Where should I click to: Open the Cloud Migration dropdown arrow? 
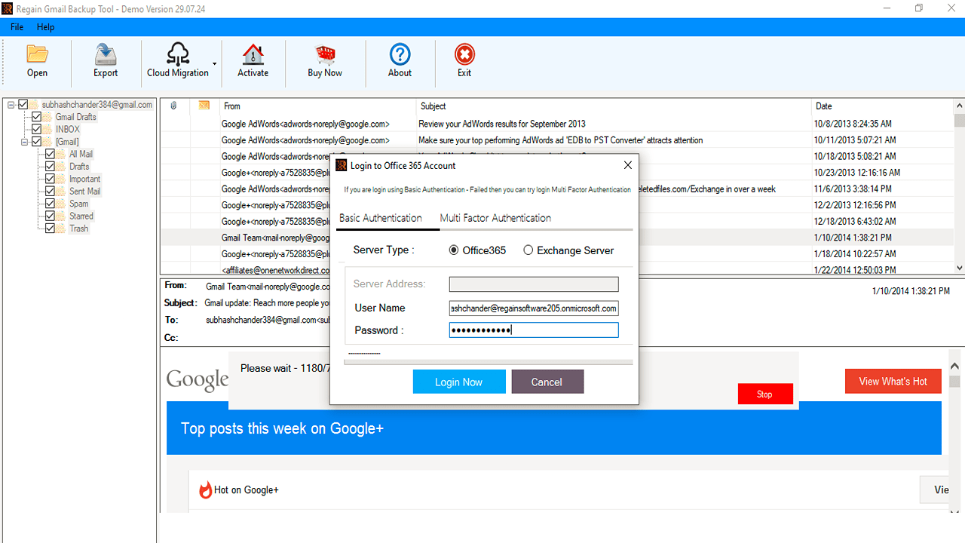coord(213,64)
